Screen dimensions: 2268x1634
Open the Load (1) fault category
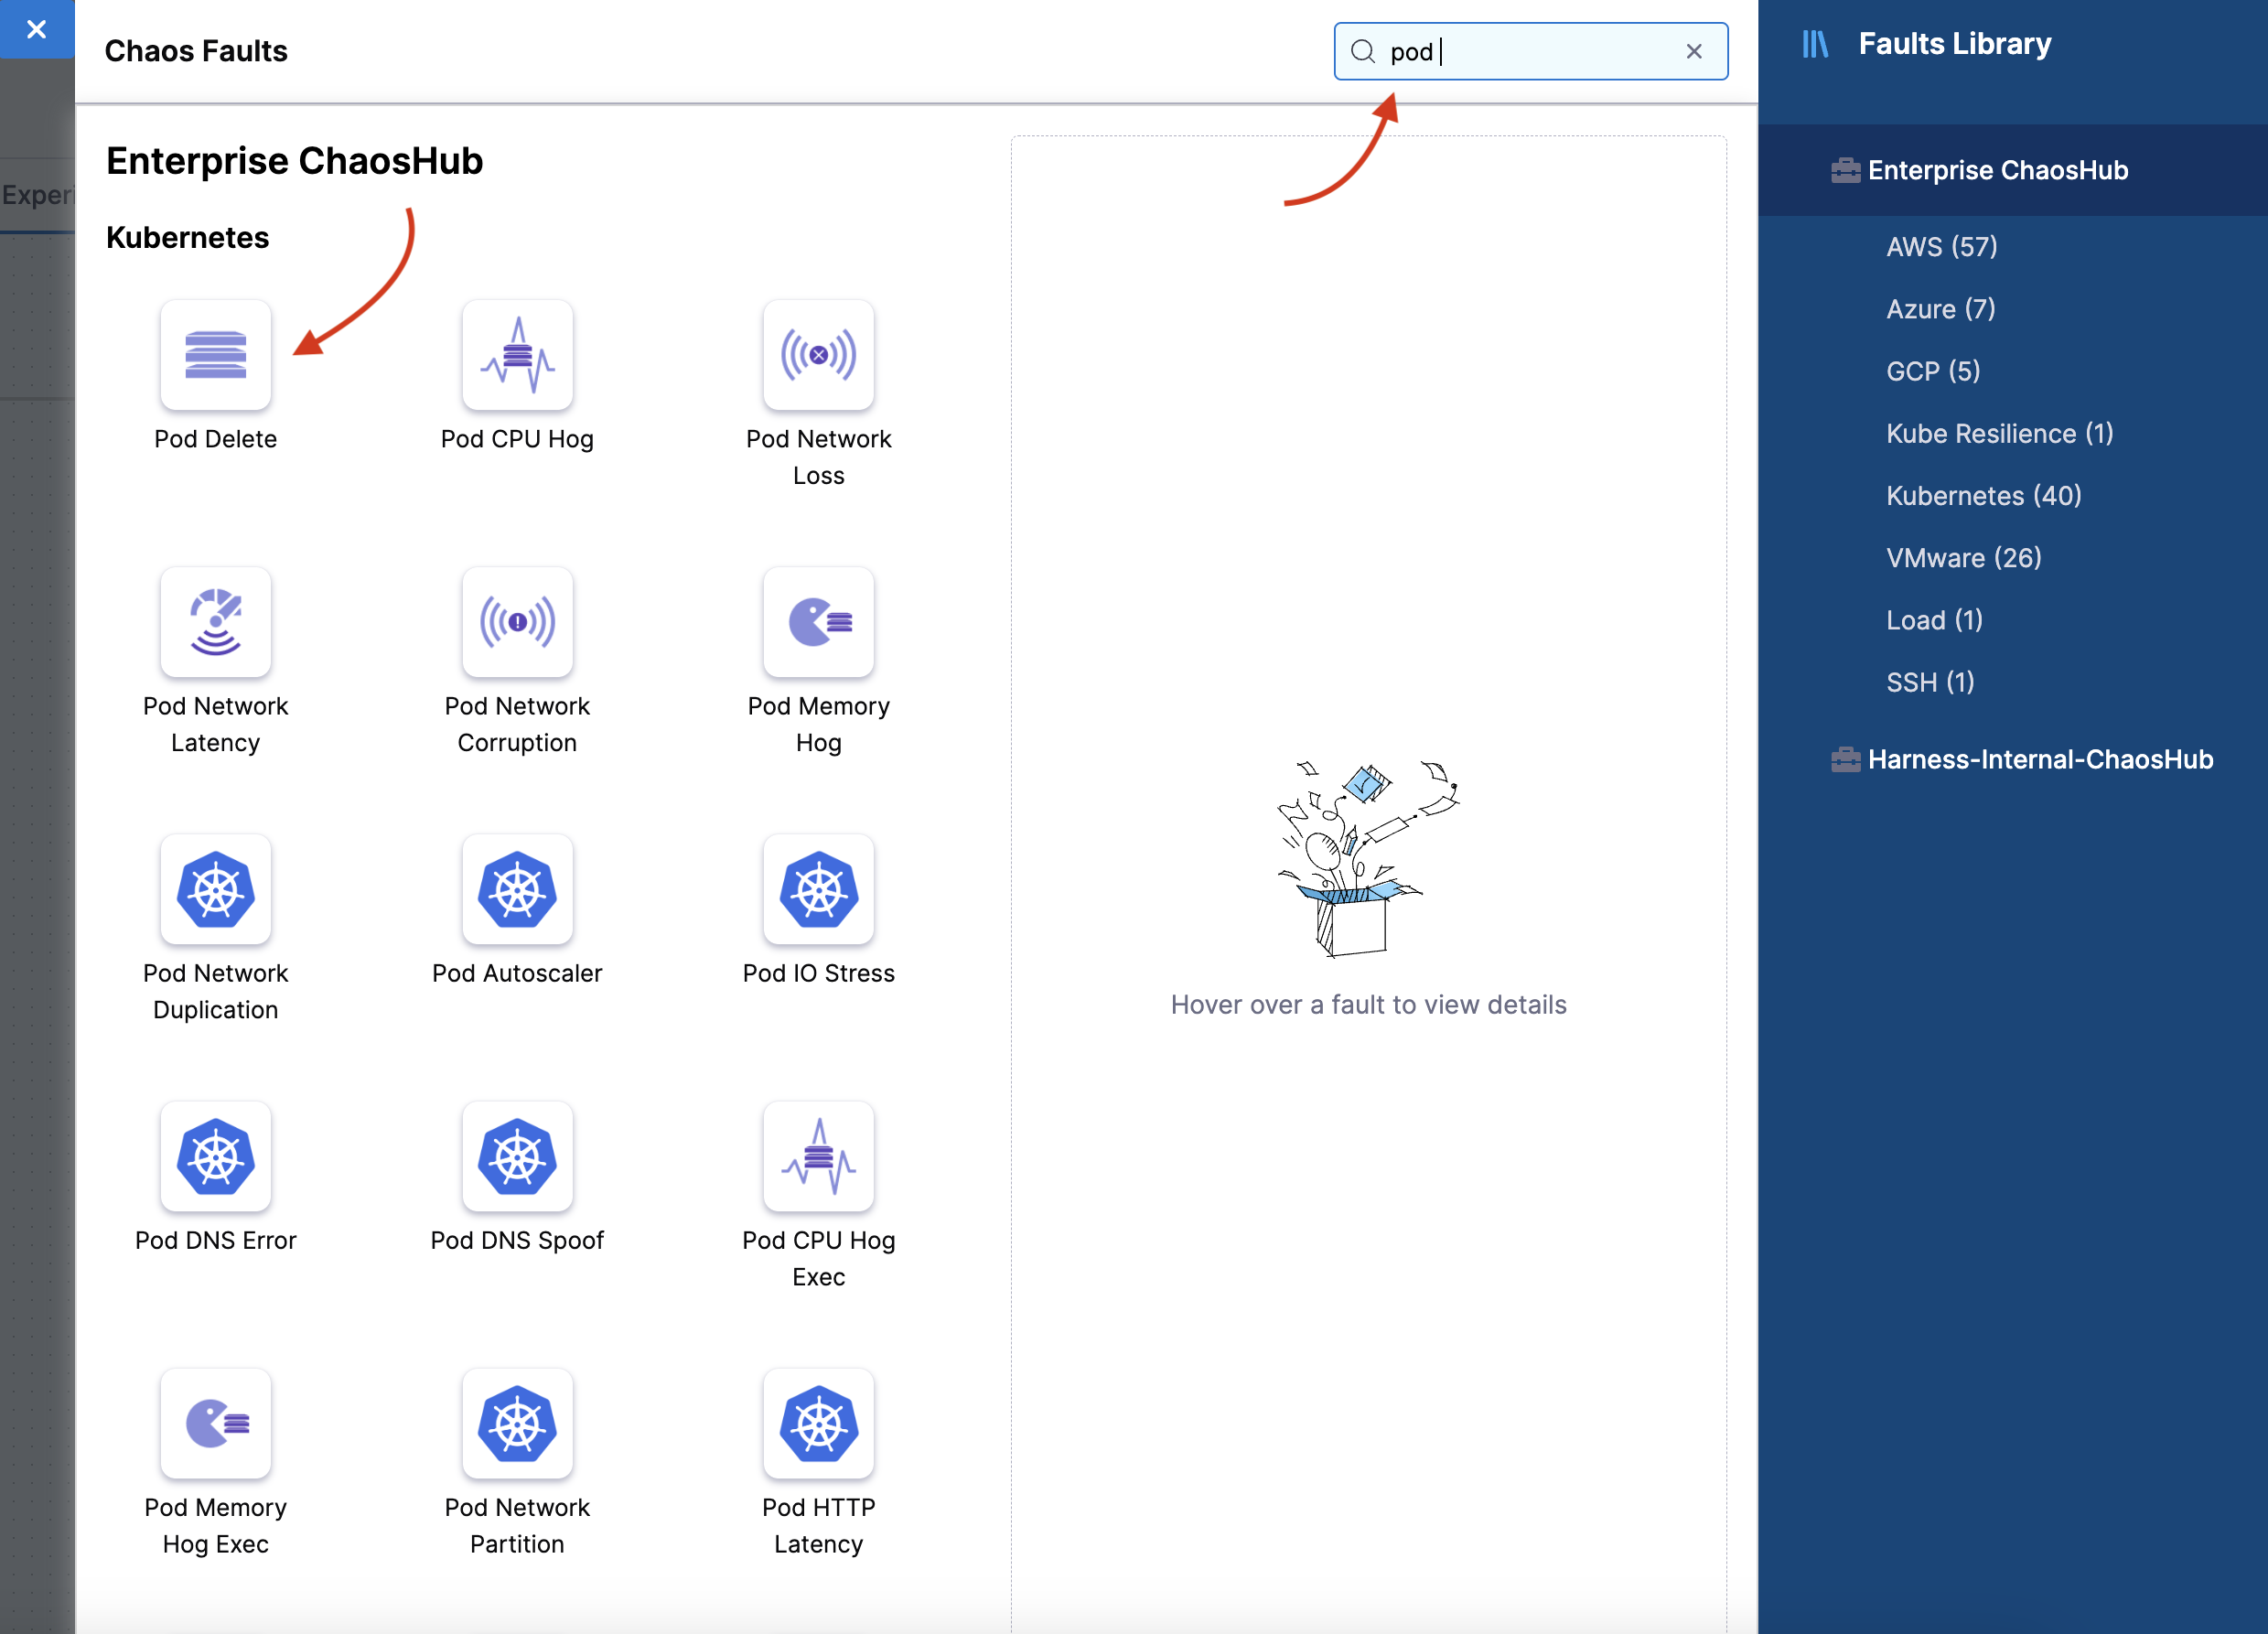coord(1934,620)
